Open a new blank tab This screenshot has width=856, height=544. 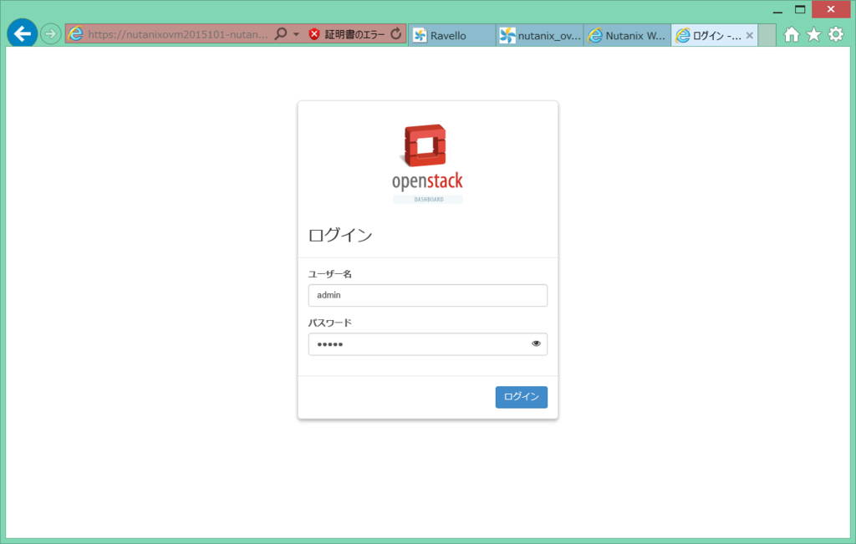pos(767,35)
